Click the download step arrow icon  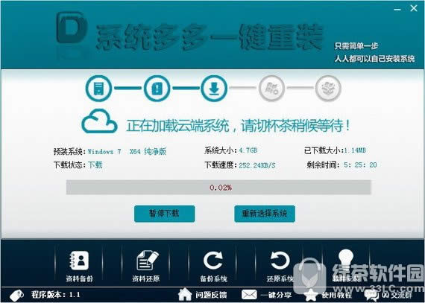point(214,88)
